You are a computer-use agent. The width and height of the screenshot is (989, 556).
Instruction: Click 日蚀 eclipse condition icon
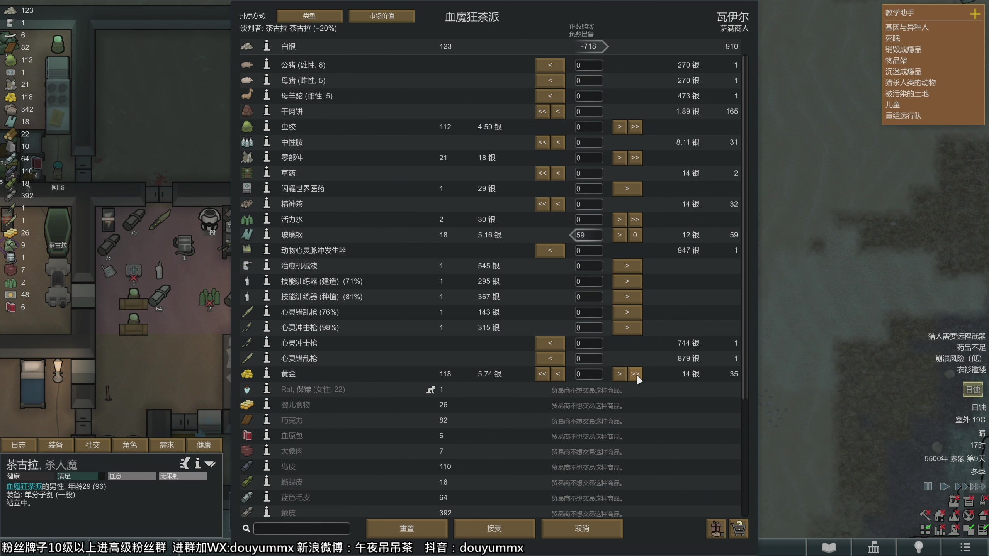(973, 390)
